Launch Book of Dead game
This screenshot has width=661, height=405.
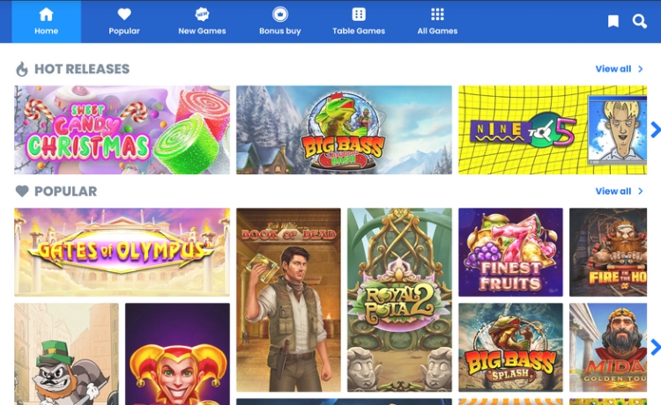click(288, 299)
